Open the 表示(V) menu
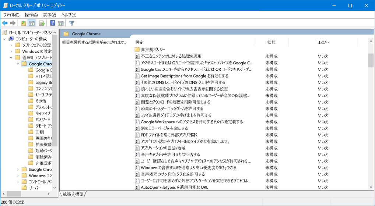375x206 pixels. click(x=49, y=15)
